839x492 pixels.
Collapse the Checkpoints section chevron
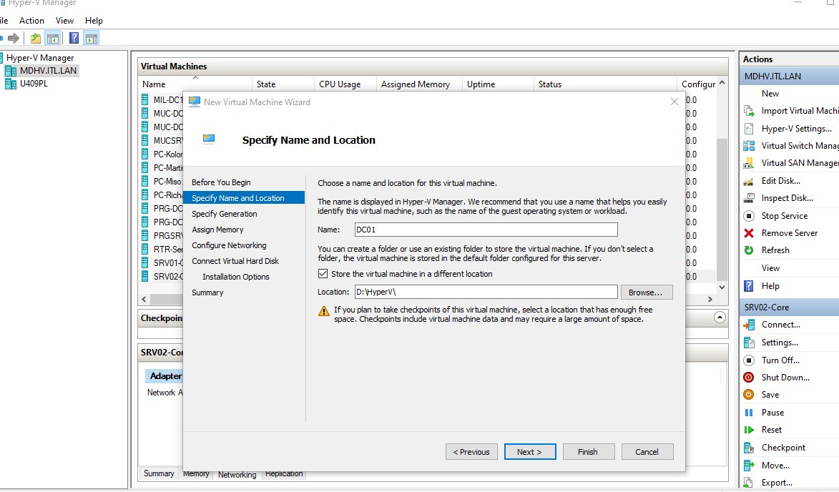[719, 317]
